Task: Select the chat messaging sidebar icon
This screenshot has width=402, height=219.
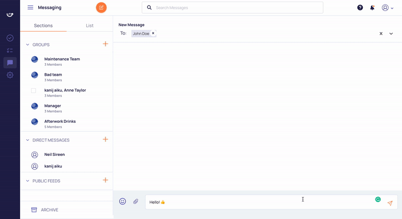Action: click(x=10, y=63)
